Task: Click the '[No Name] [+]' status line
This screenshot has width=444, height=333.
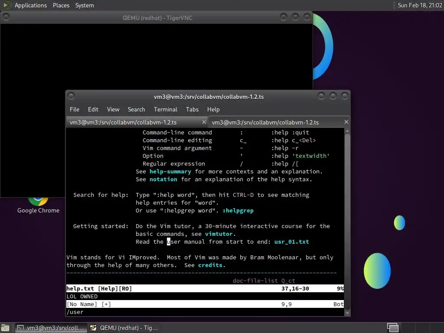Action: coord(205,304)
